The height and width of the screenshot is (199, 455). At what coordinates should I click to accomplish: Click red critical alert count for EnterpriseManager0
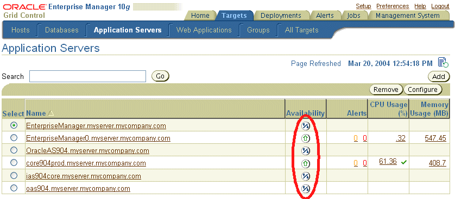tap(365, 138)
